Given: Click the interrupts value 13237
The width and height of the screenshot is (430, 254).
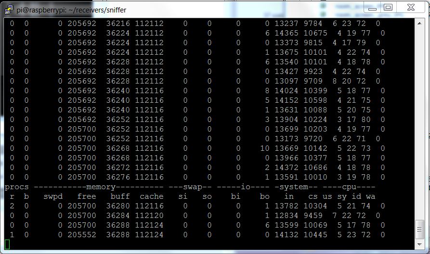Looking at the screenshot, I should coord(287,24).
